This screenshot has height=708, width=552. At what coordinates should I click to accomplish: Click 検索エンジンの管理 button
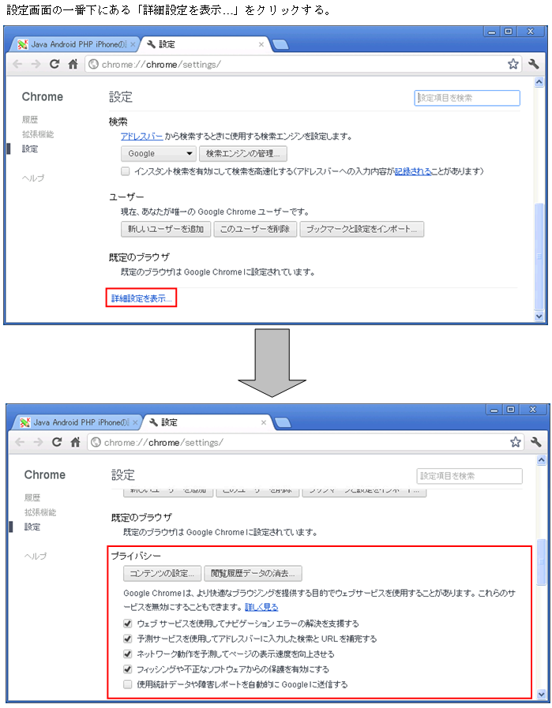click(x=243, y=154)
